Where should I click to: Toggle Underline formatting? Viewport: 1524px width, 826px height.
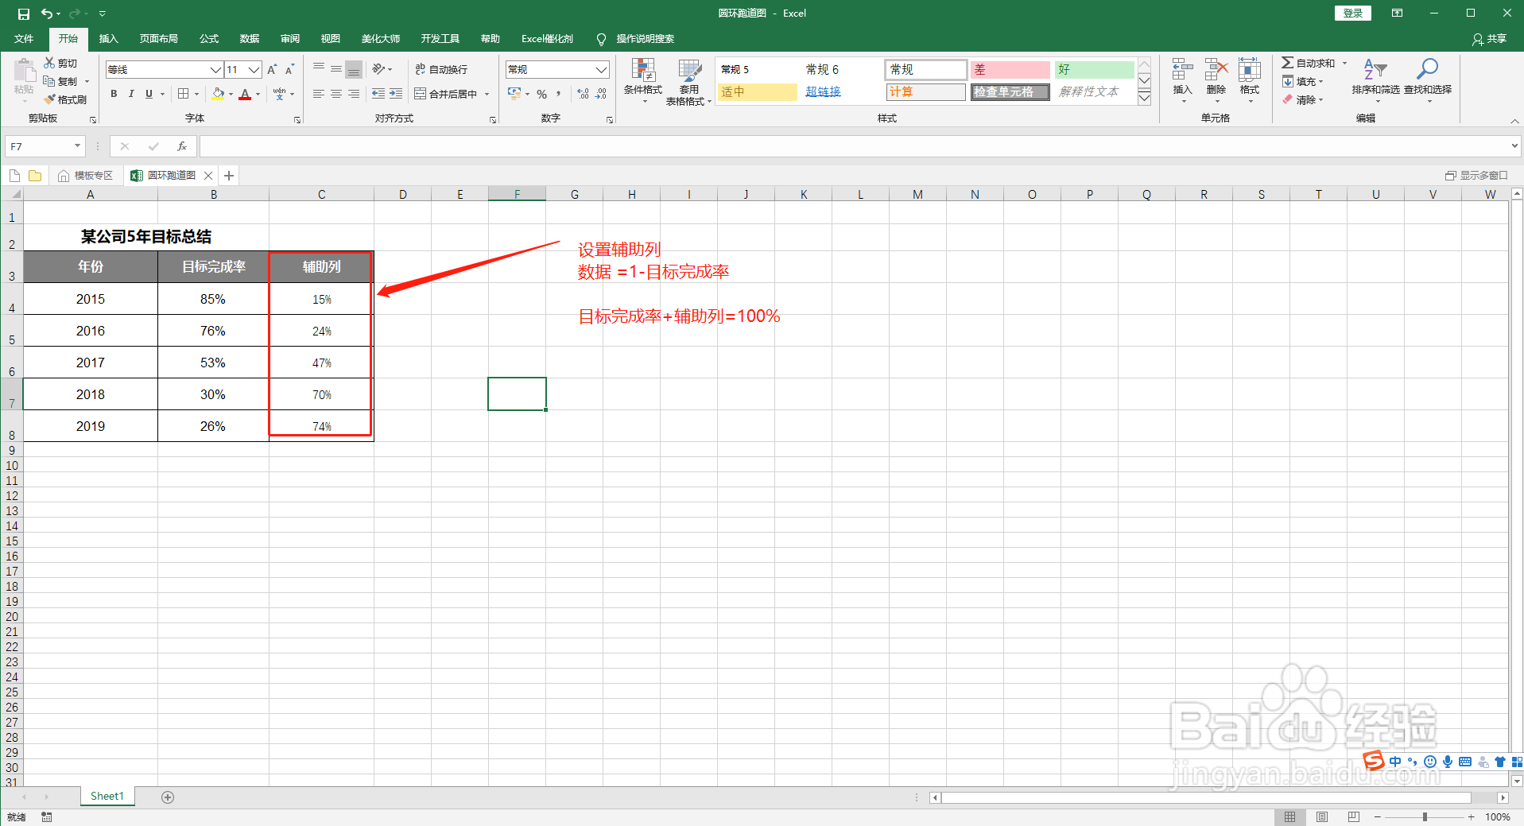149,94
